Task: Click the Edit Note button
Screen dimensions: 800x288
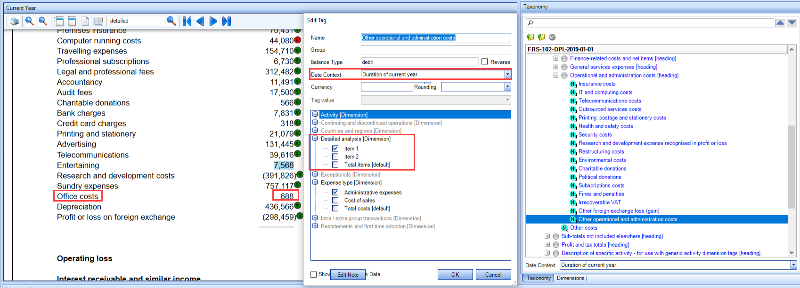Action: click(x=348, y=275)
